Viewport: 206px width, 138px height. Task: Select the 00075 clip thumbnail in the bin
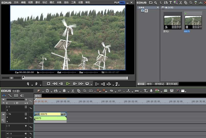[x=193, y=20]
